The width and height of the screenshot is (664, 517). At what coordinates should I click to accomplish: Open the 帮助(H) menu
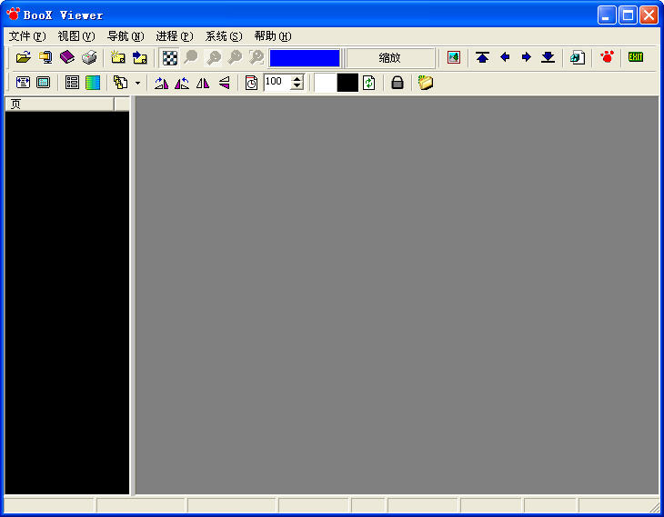coord(273,36)
